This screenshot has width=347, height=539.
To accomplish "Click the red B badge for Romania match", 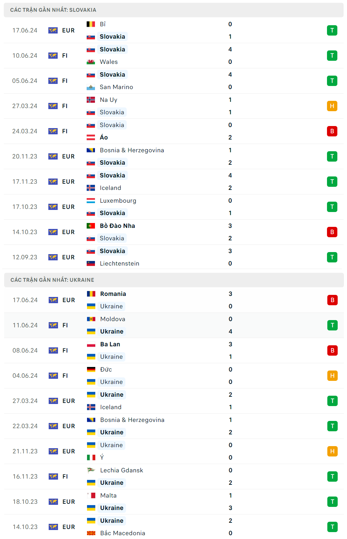I will pos(332,300).
